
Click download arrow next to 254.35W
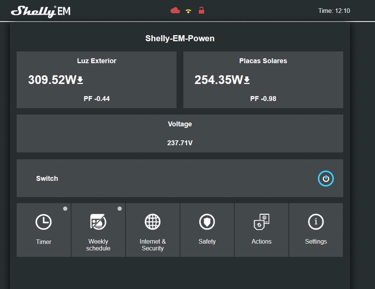247,80
